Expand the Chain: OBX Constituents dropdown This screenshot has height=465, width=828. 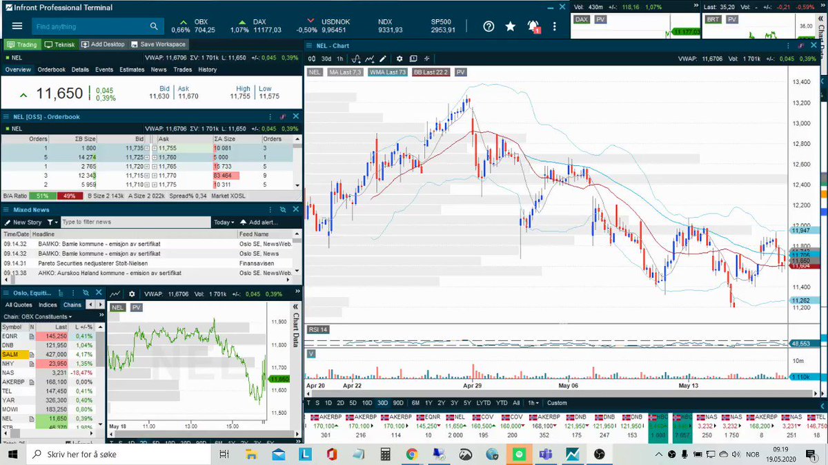(x=39, y=316)
